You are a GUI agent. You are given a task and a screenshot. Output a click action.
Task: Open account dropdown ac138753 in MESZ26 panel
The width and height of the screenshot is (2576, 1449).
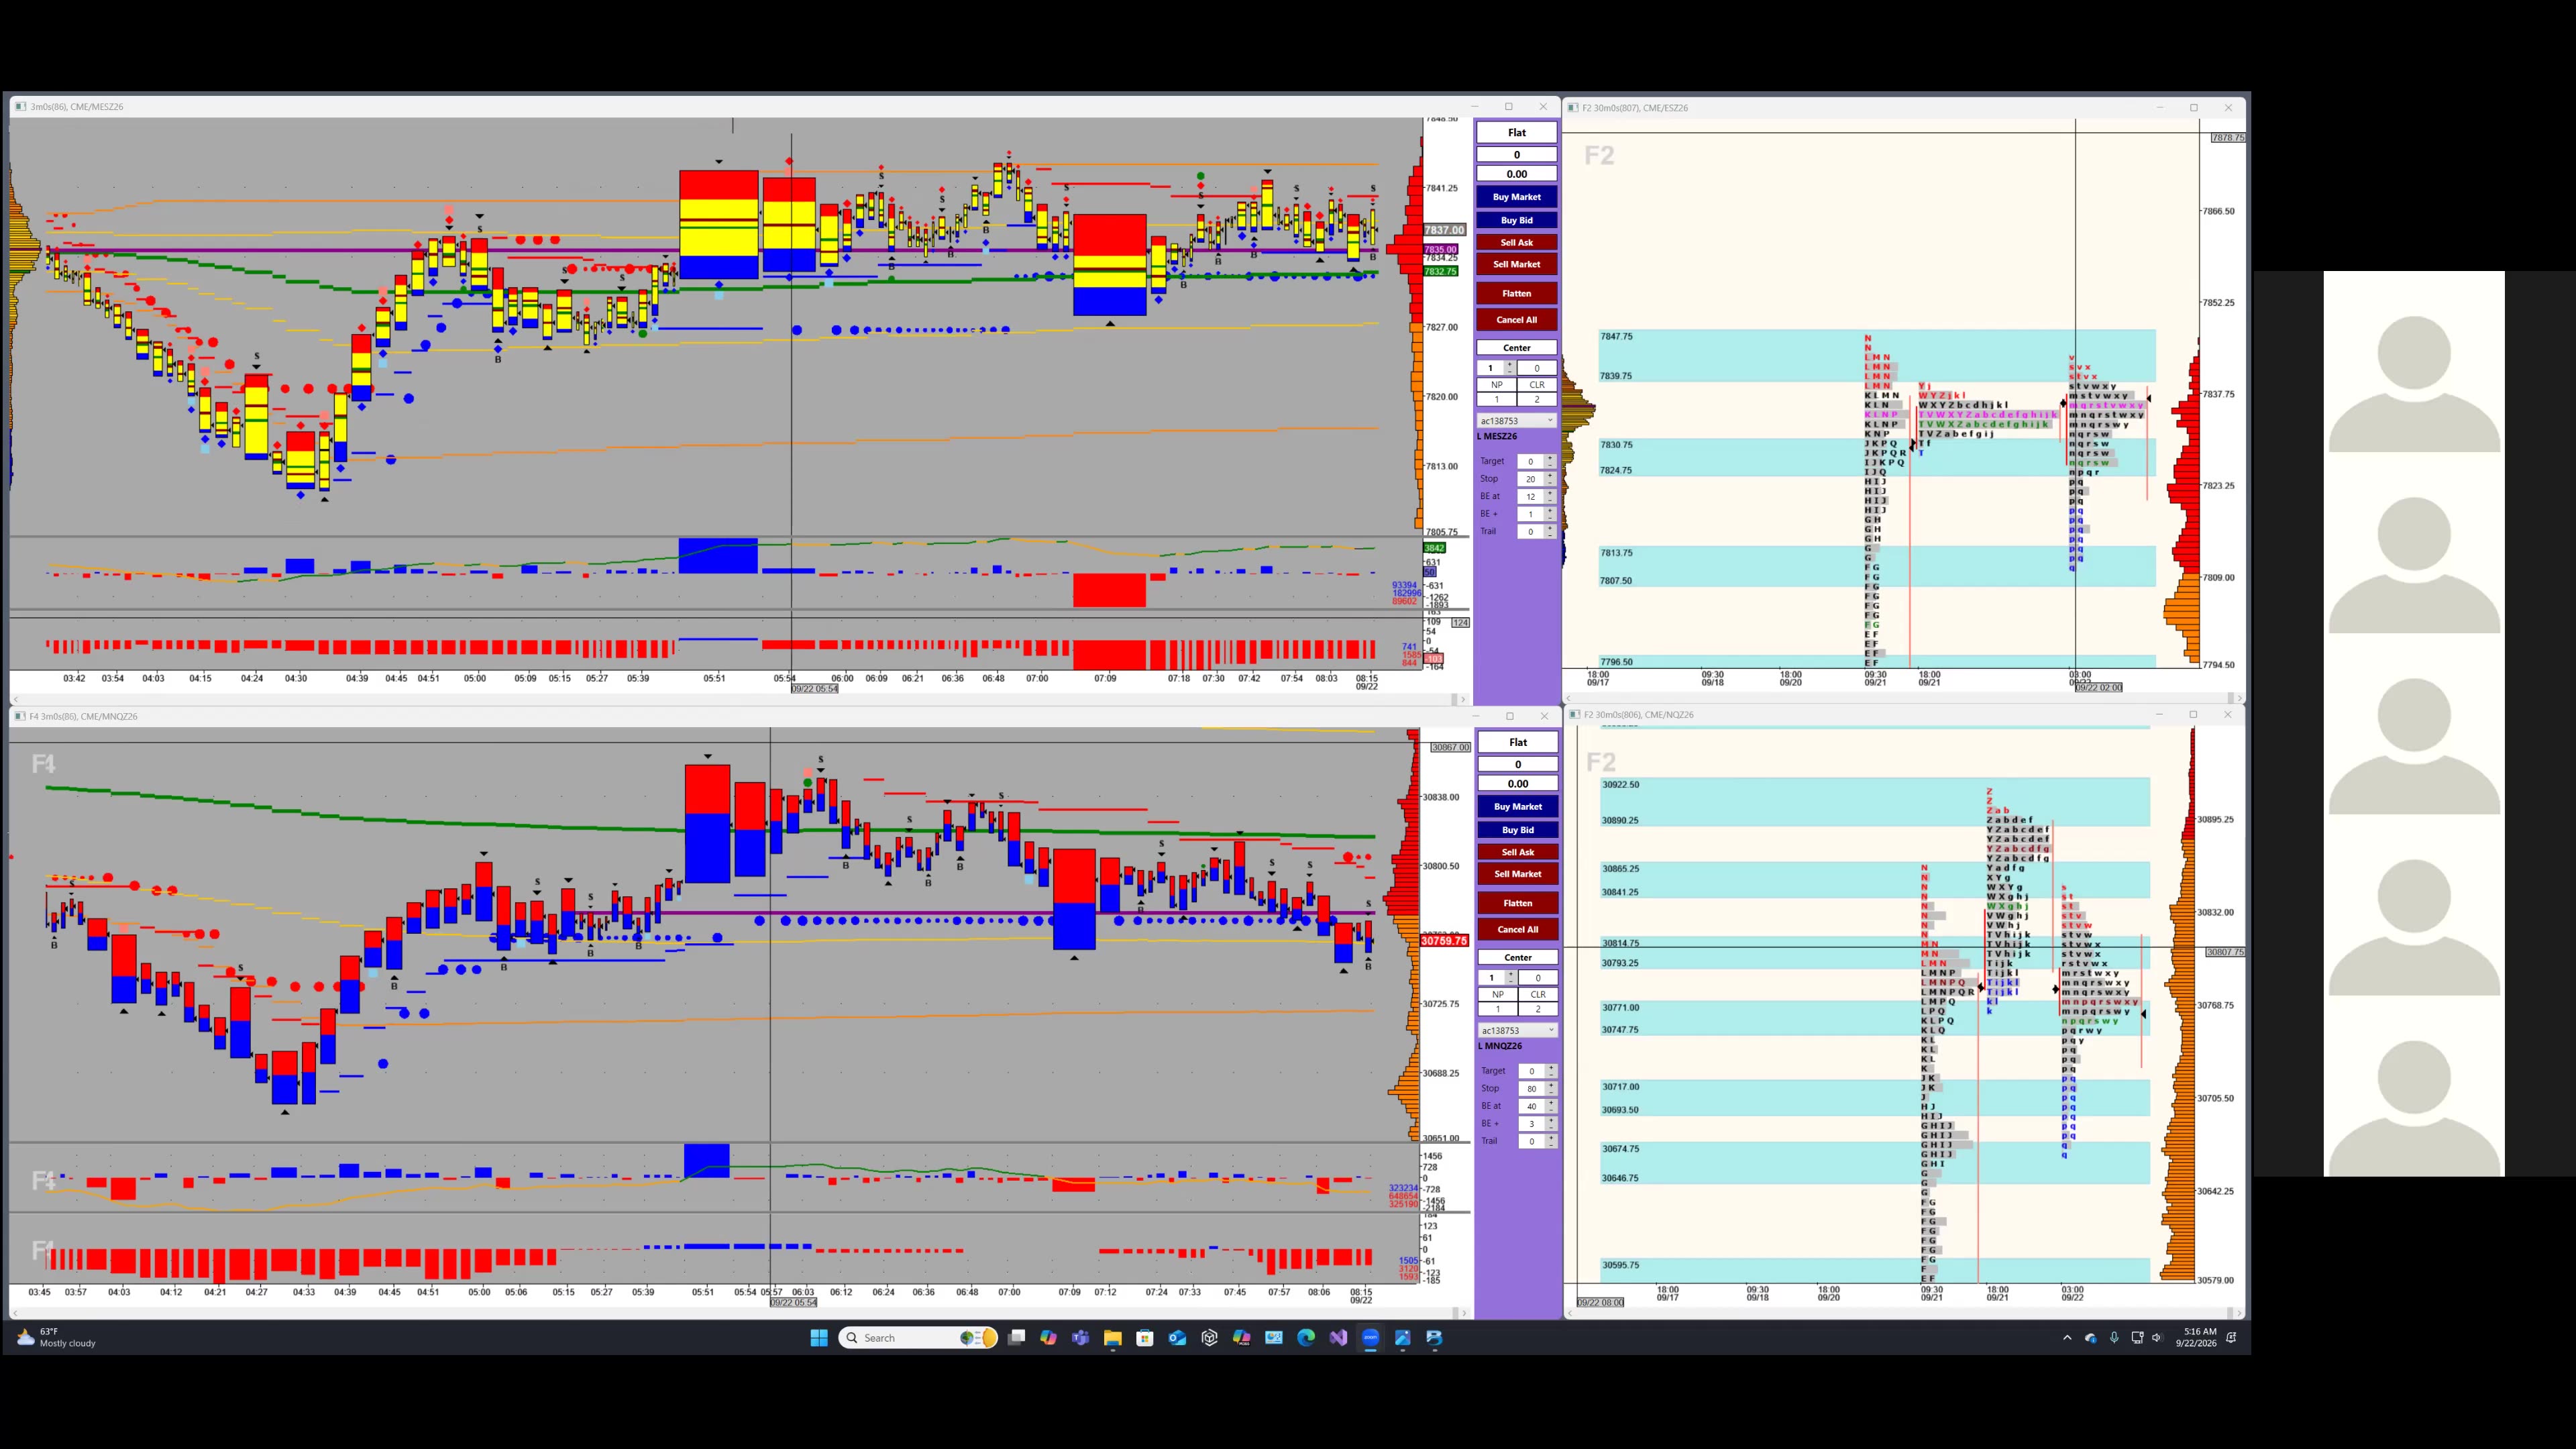1516,421
